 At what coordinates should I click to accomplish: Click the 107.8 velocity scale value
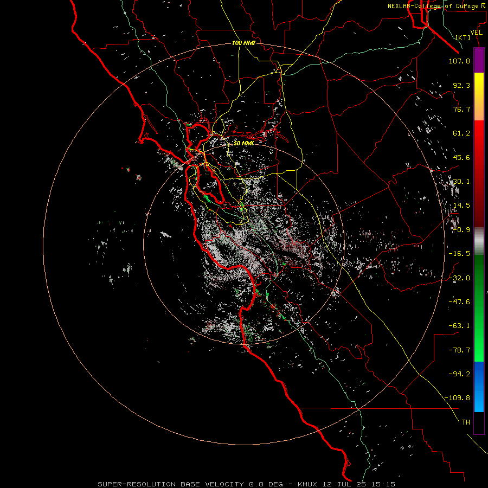point(459,61)
